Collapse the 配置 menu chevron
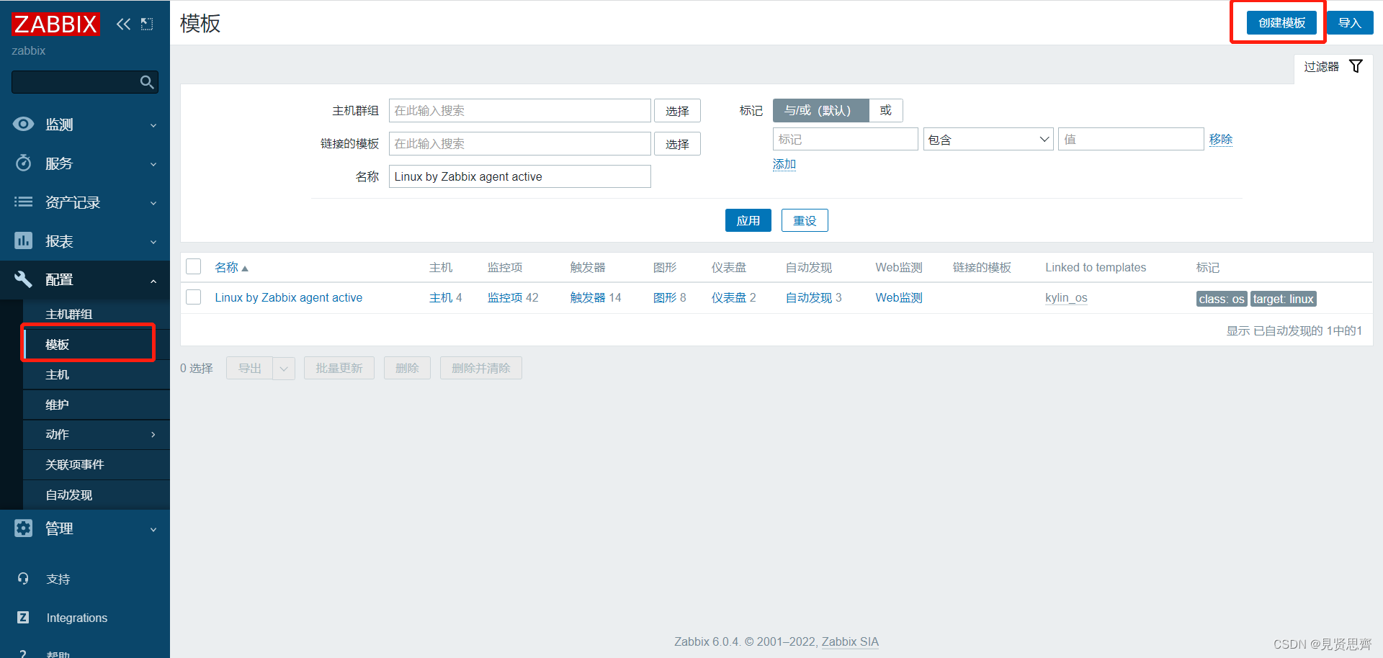 (153, 281)
